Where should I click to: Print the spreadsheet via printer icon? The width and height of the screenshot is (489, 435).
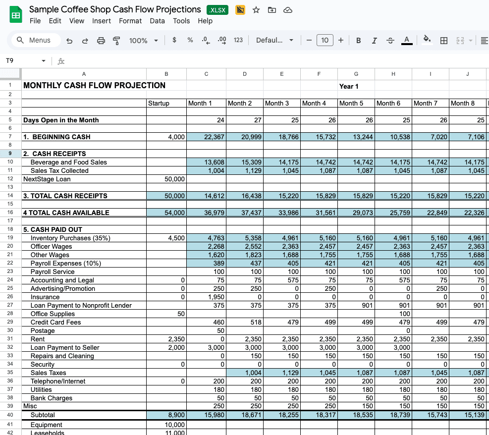coord(101,41)
